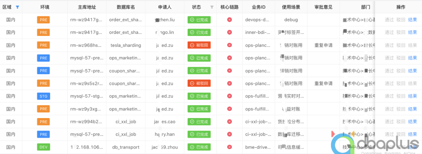The height and width of the screenshot is (154, 422).
Task: Open 结果 link for ringo.lin row
Action: [x=413, y=32]
